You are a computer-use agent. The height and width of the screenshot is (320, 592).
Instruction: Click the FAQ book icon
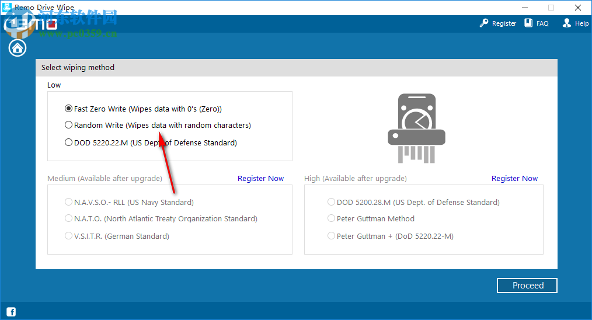coord(528,23)
